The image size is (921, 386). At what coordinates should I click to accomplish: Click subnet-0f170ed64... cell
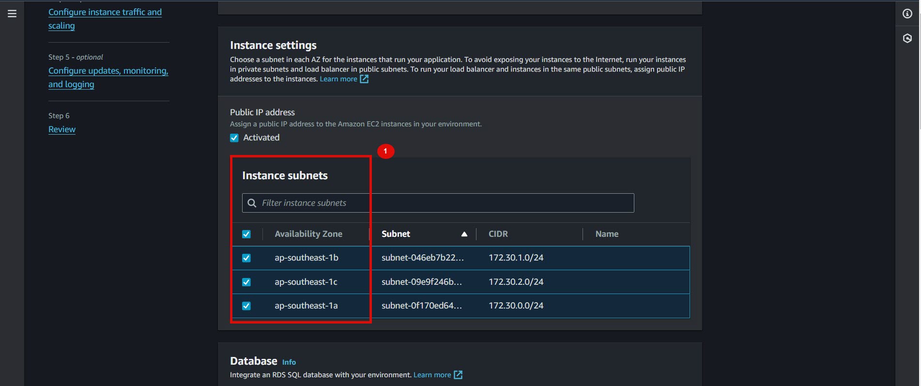422,306
